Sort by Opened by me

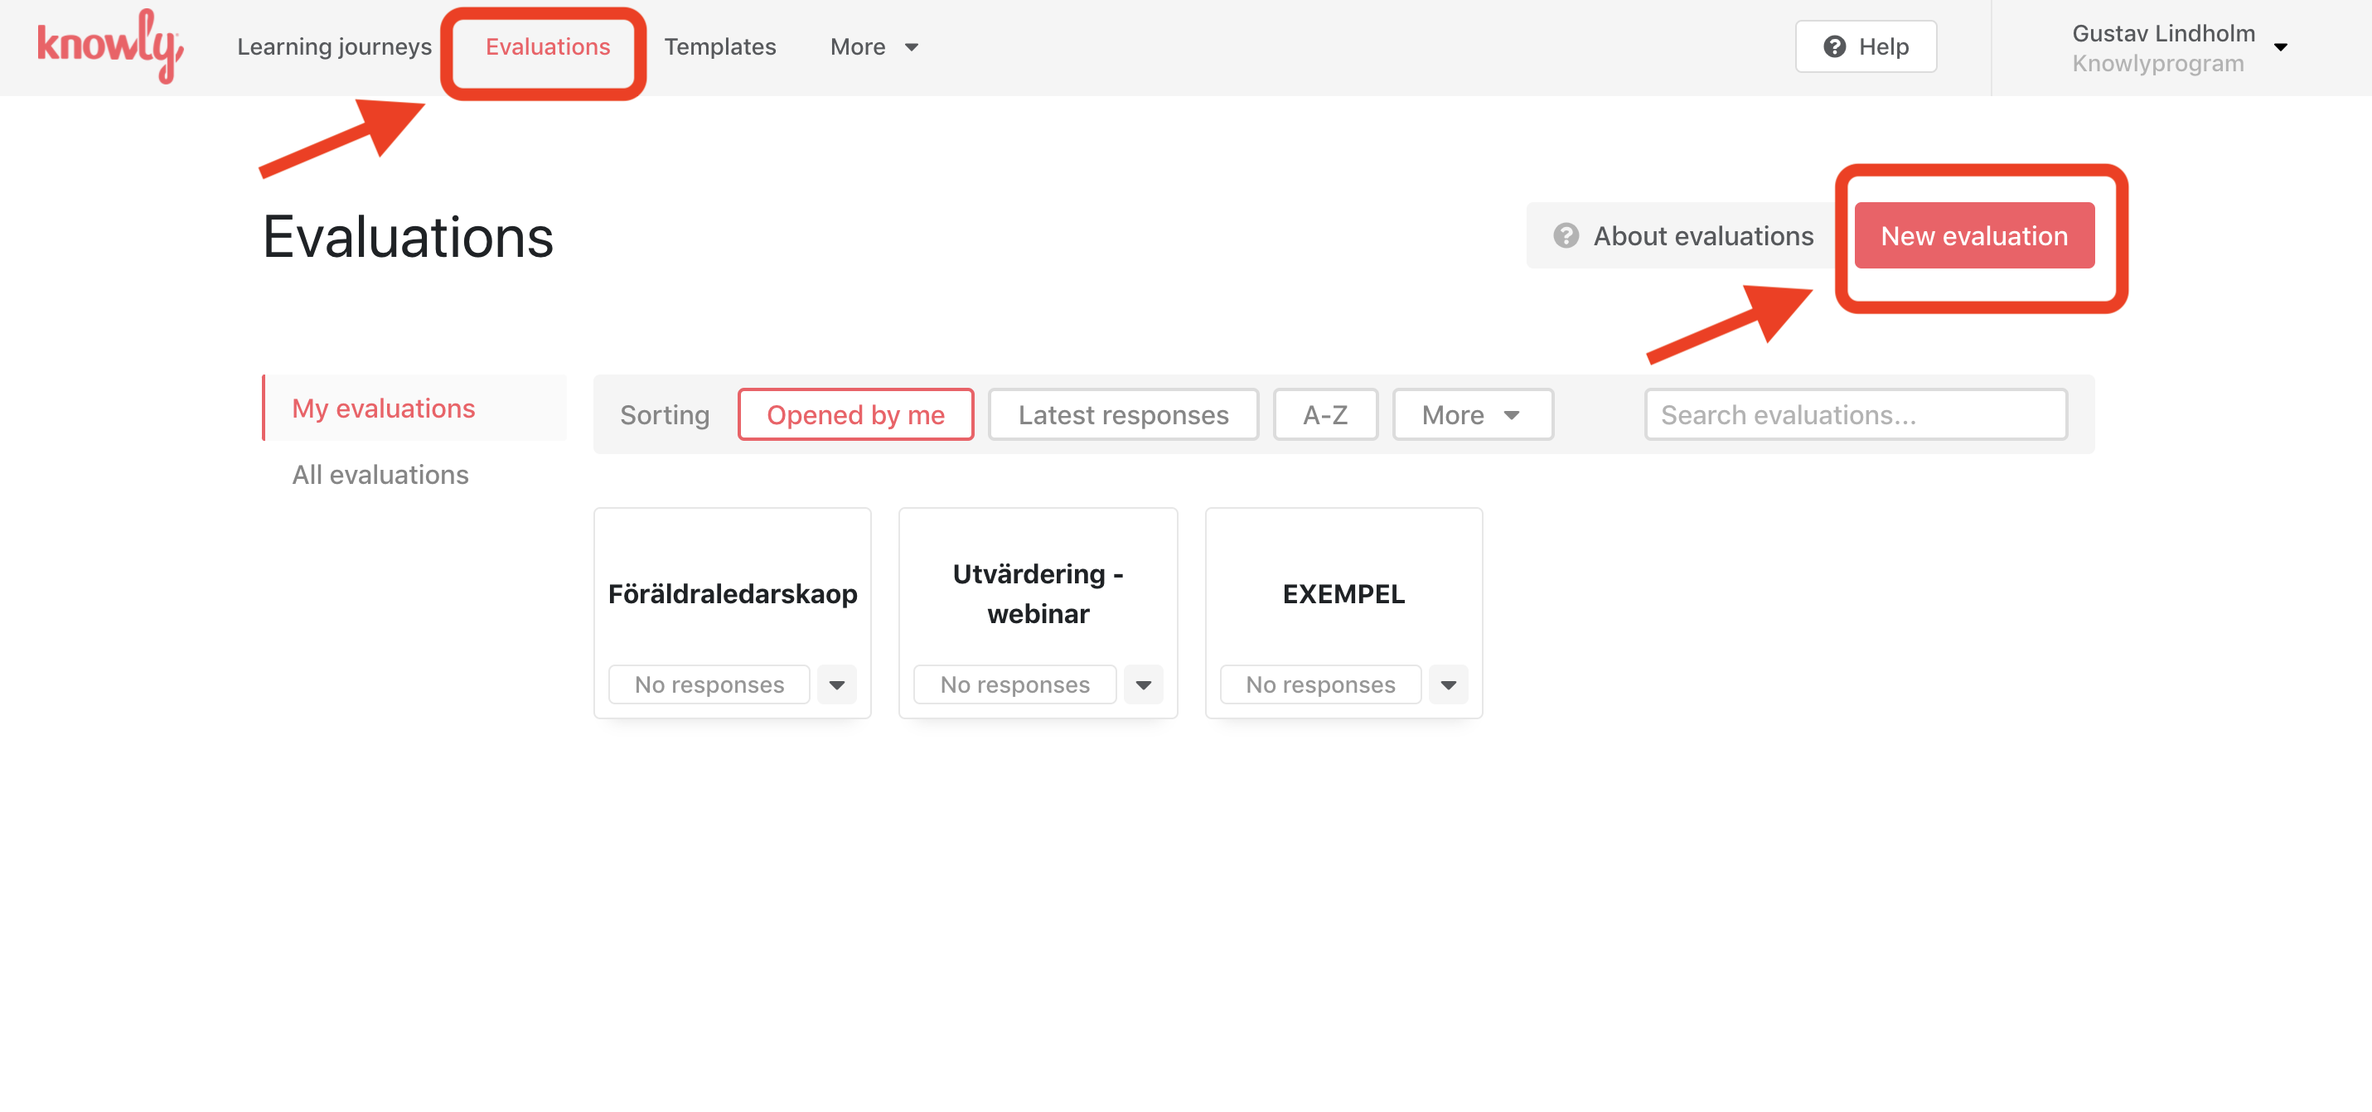click(x=854, y=415)
